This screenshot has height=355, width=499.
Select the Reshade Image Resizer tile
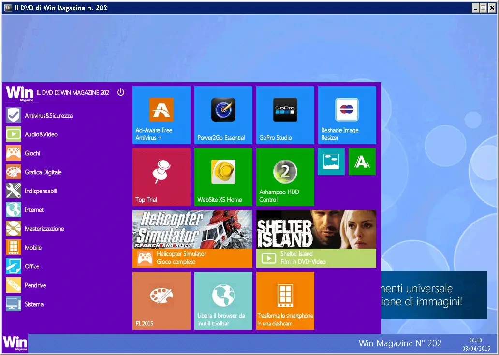(347, 115)
